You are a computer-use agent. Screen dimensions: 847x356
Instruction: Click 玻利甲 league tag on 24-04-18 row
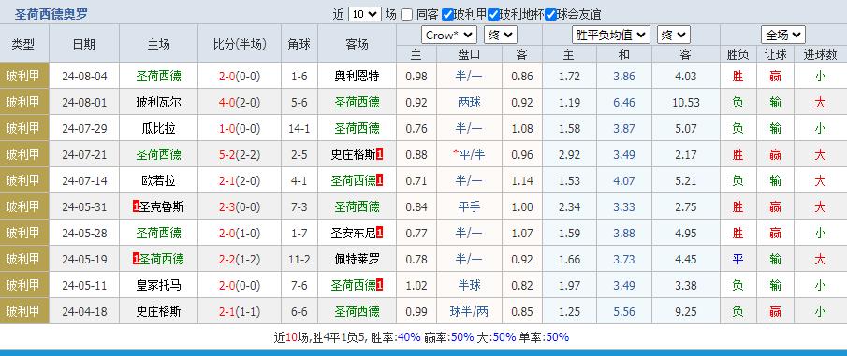pyautogui.click(x=23, y=311)
